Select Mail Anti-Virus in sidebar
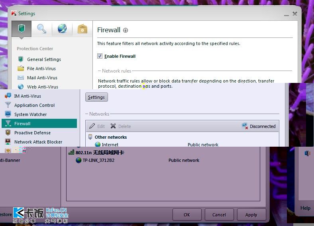The height and width of the screenshot is (226, 314). coord(42,78)
